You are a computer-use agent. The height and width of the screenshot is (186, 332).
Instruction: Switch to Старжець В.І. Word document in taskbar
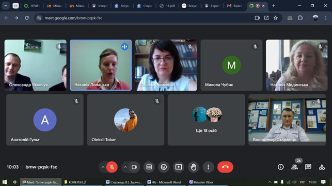pos(124,182)
